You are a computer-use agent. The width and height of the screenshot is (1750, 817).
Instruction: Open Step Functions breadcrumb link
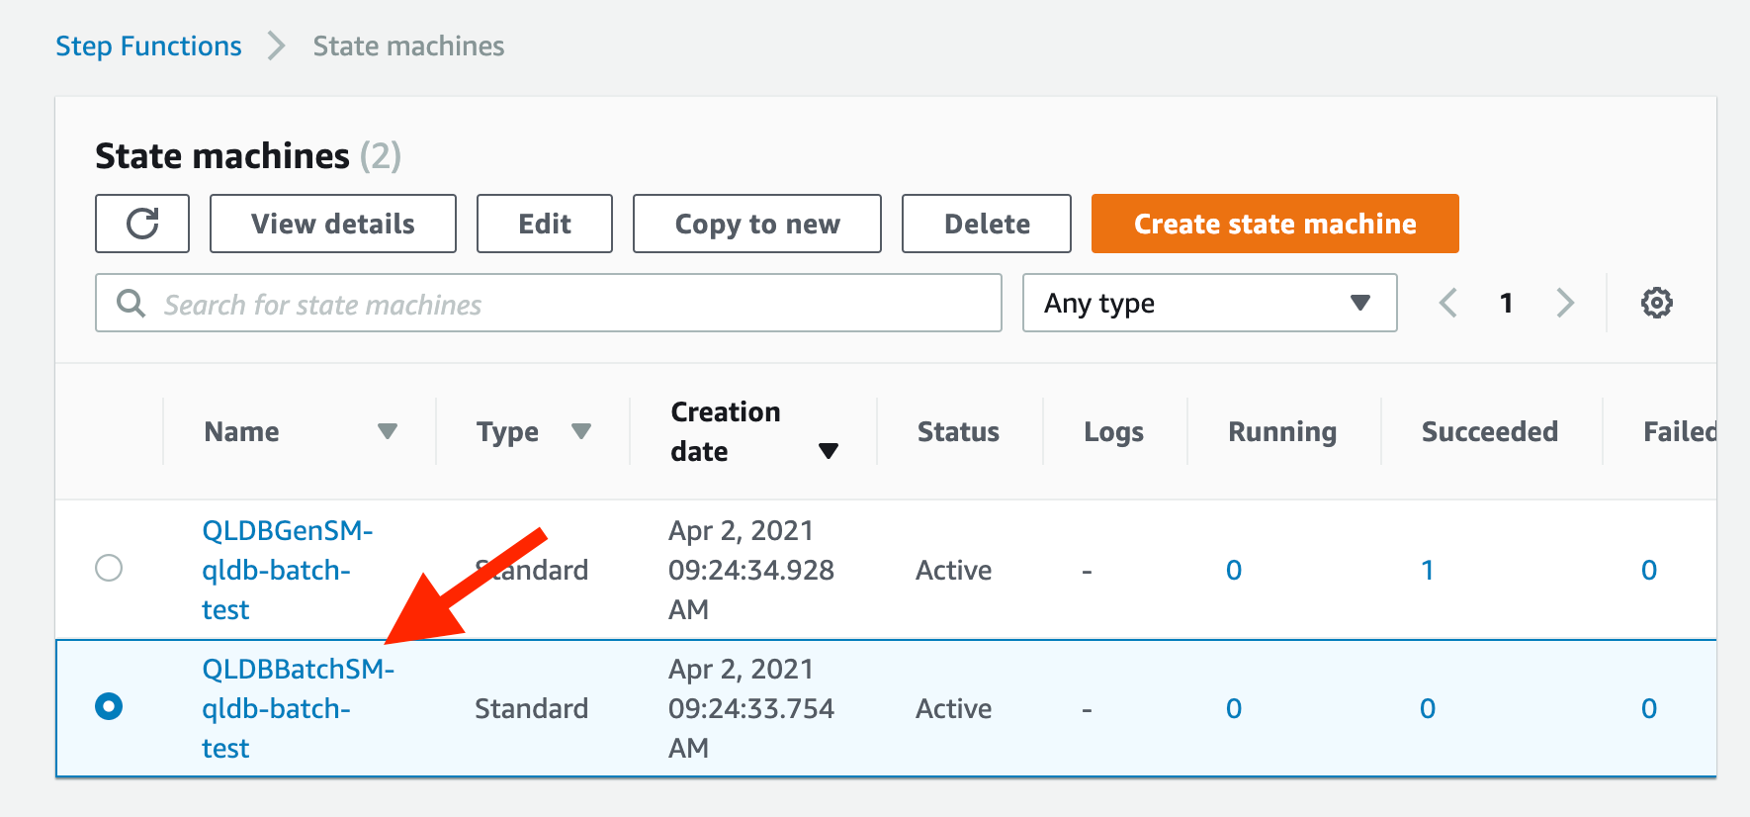click(148, 46)
